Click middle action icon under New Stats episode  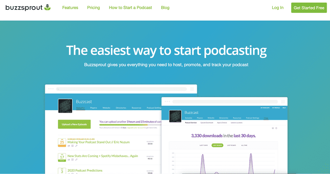[x=73, y=160]
